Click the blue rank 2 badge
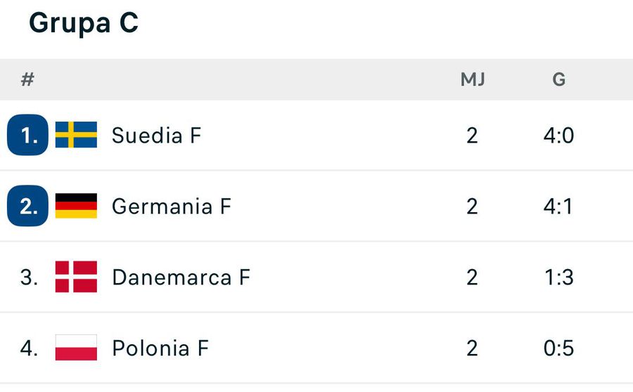This screenshot has width=633, height=392. (x=28, y=206)
